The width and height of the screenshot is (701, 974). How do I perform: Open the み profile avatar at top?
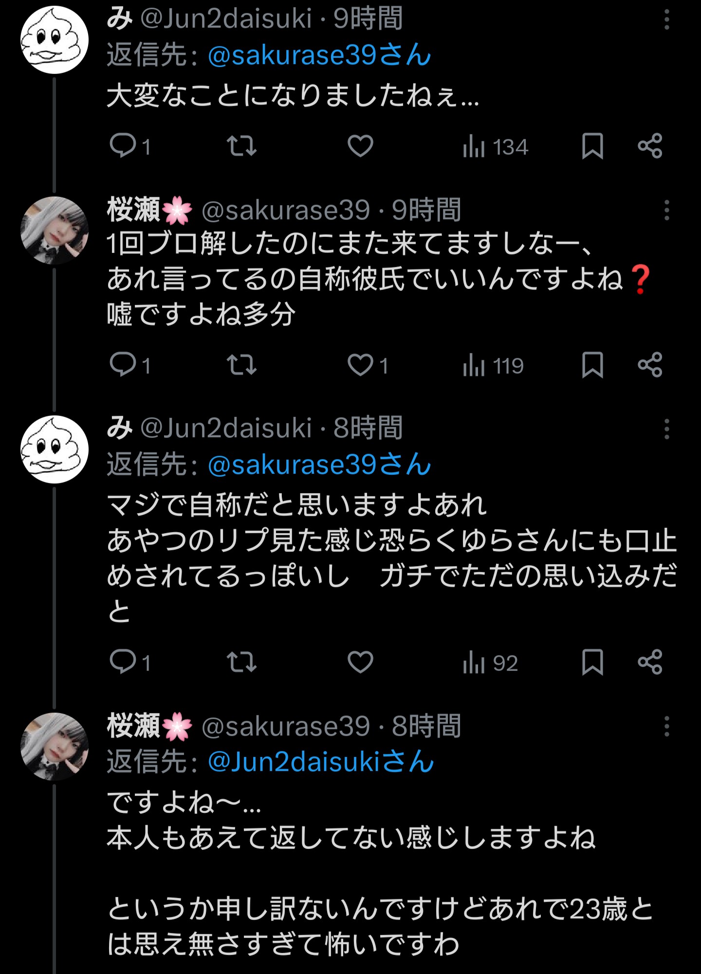pyautogui.click(x=55, y=40)
